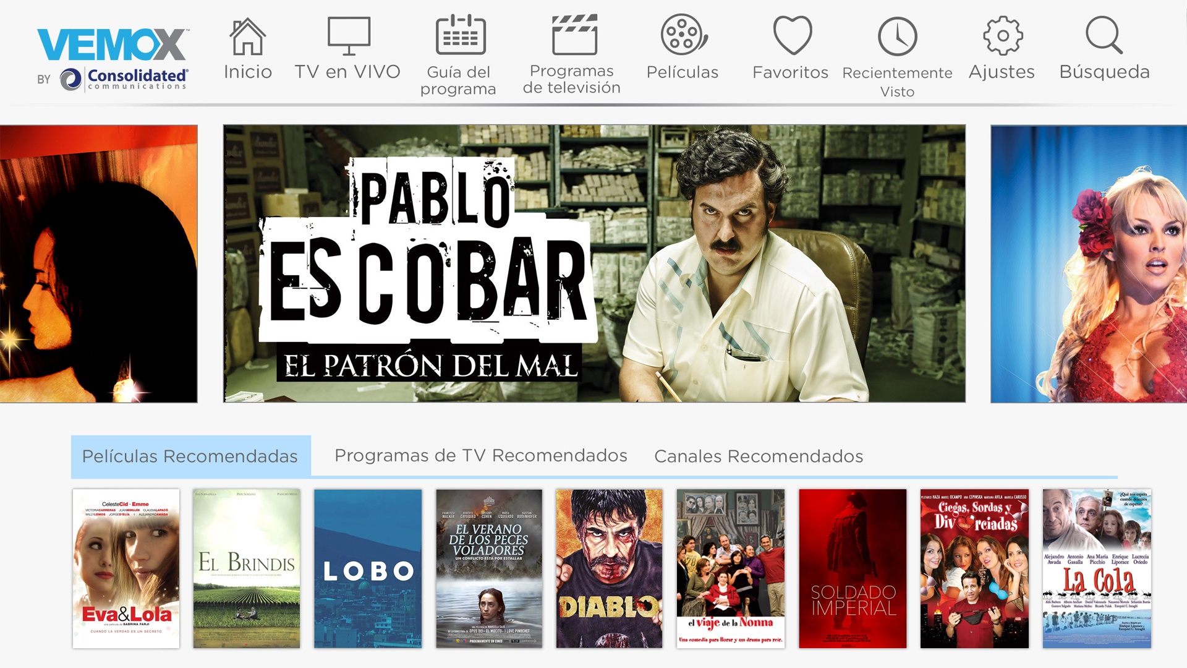This screenshot has height=668, width=1187.
Task: Open the Canales Recomendados tab
Action: coord(759,456)
